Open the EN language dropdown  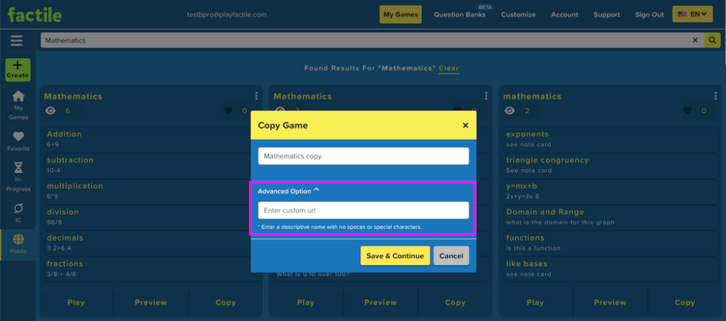point(692,15)
